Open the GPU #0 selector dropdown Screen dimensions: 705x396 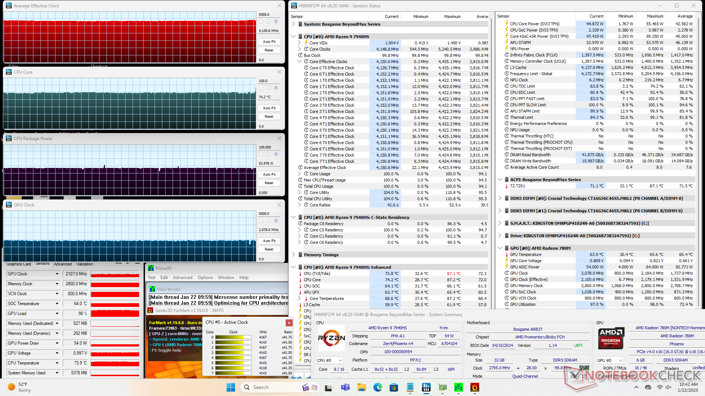(610, 360)
